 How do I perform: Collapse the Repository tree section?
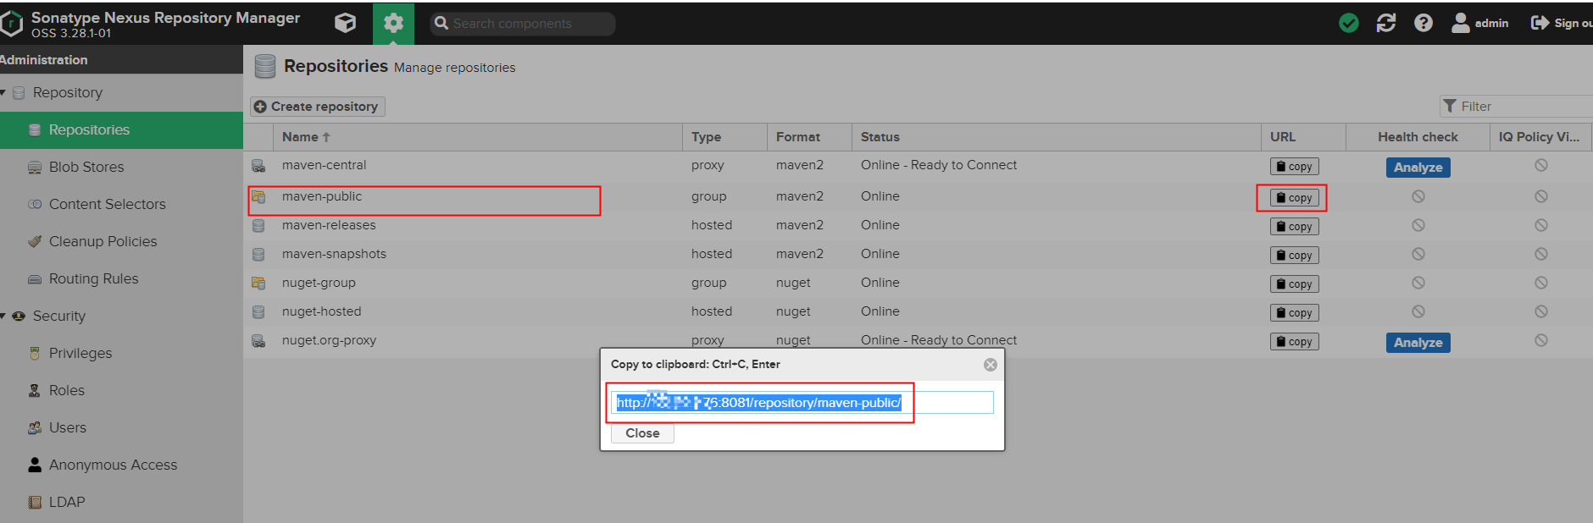click(3, 92)
